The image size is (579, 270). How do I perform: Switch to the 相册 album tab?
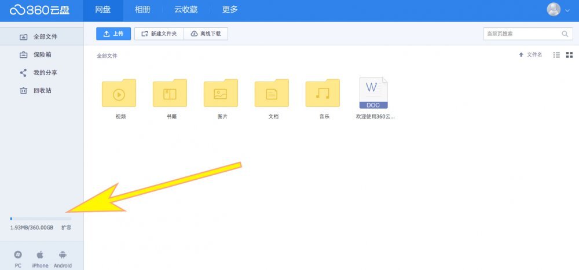click(x=144, y=10)
